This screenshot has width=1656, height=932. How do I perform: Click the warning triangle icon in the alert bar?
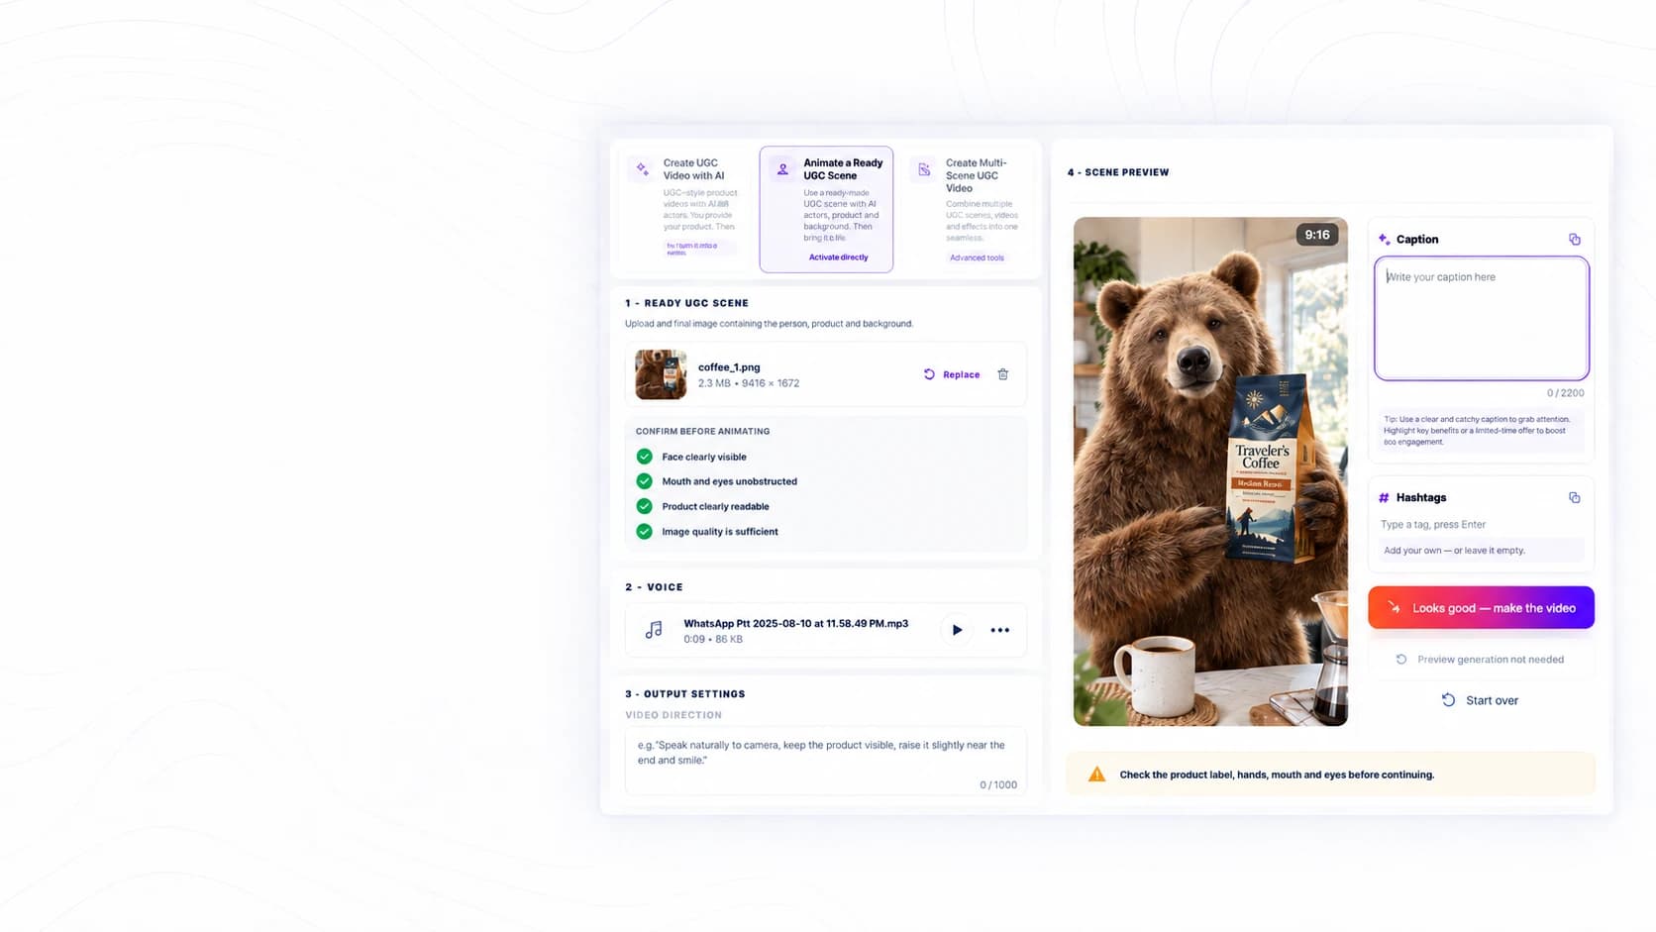click(1096, 775)
